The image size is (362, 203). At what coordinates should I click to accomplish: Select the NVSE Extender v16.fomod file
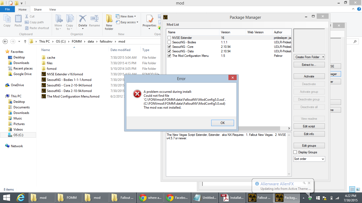coord(65,74)
